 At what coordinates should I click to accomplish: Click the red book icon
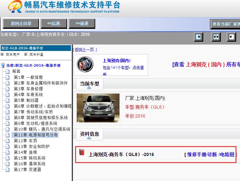point(82,152)
